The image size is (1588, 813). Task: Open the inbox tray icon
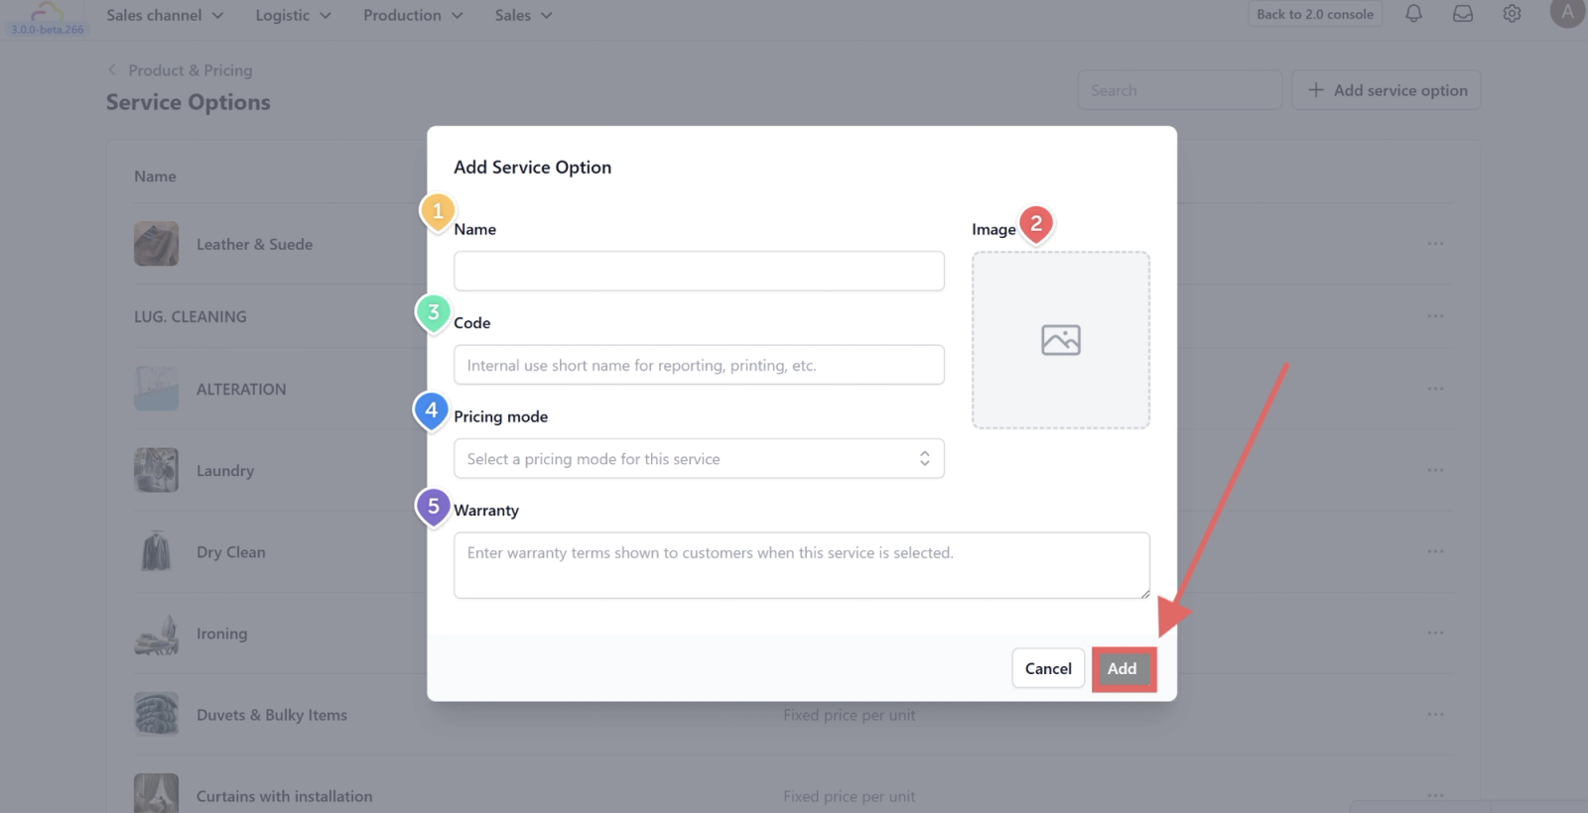pos(1463,14)
